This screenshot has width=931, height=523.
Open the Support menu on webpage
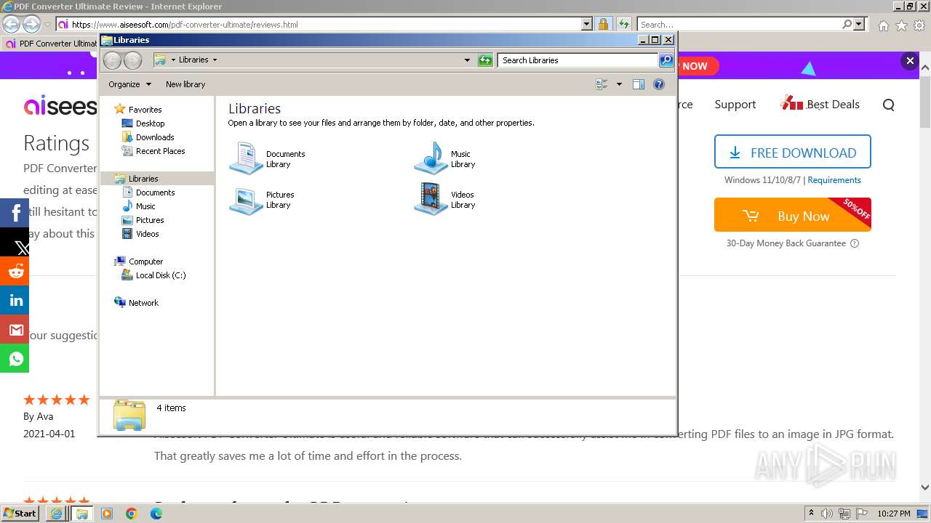735,105
